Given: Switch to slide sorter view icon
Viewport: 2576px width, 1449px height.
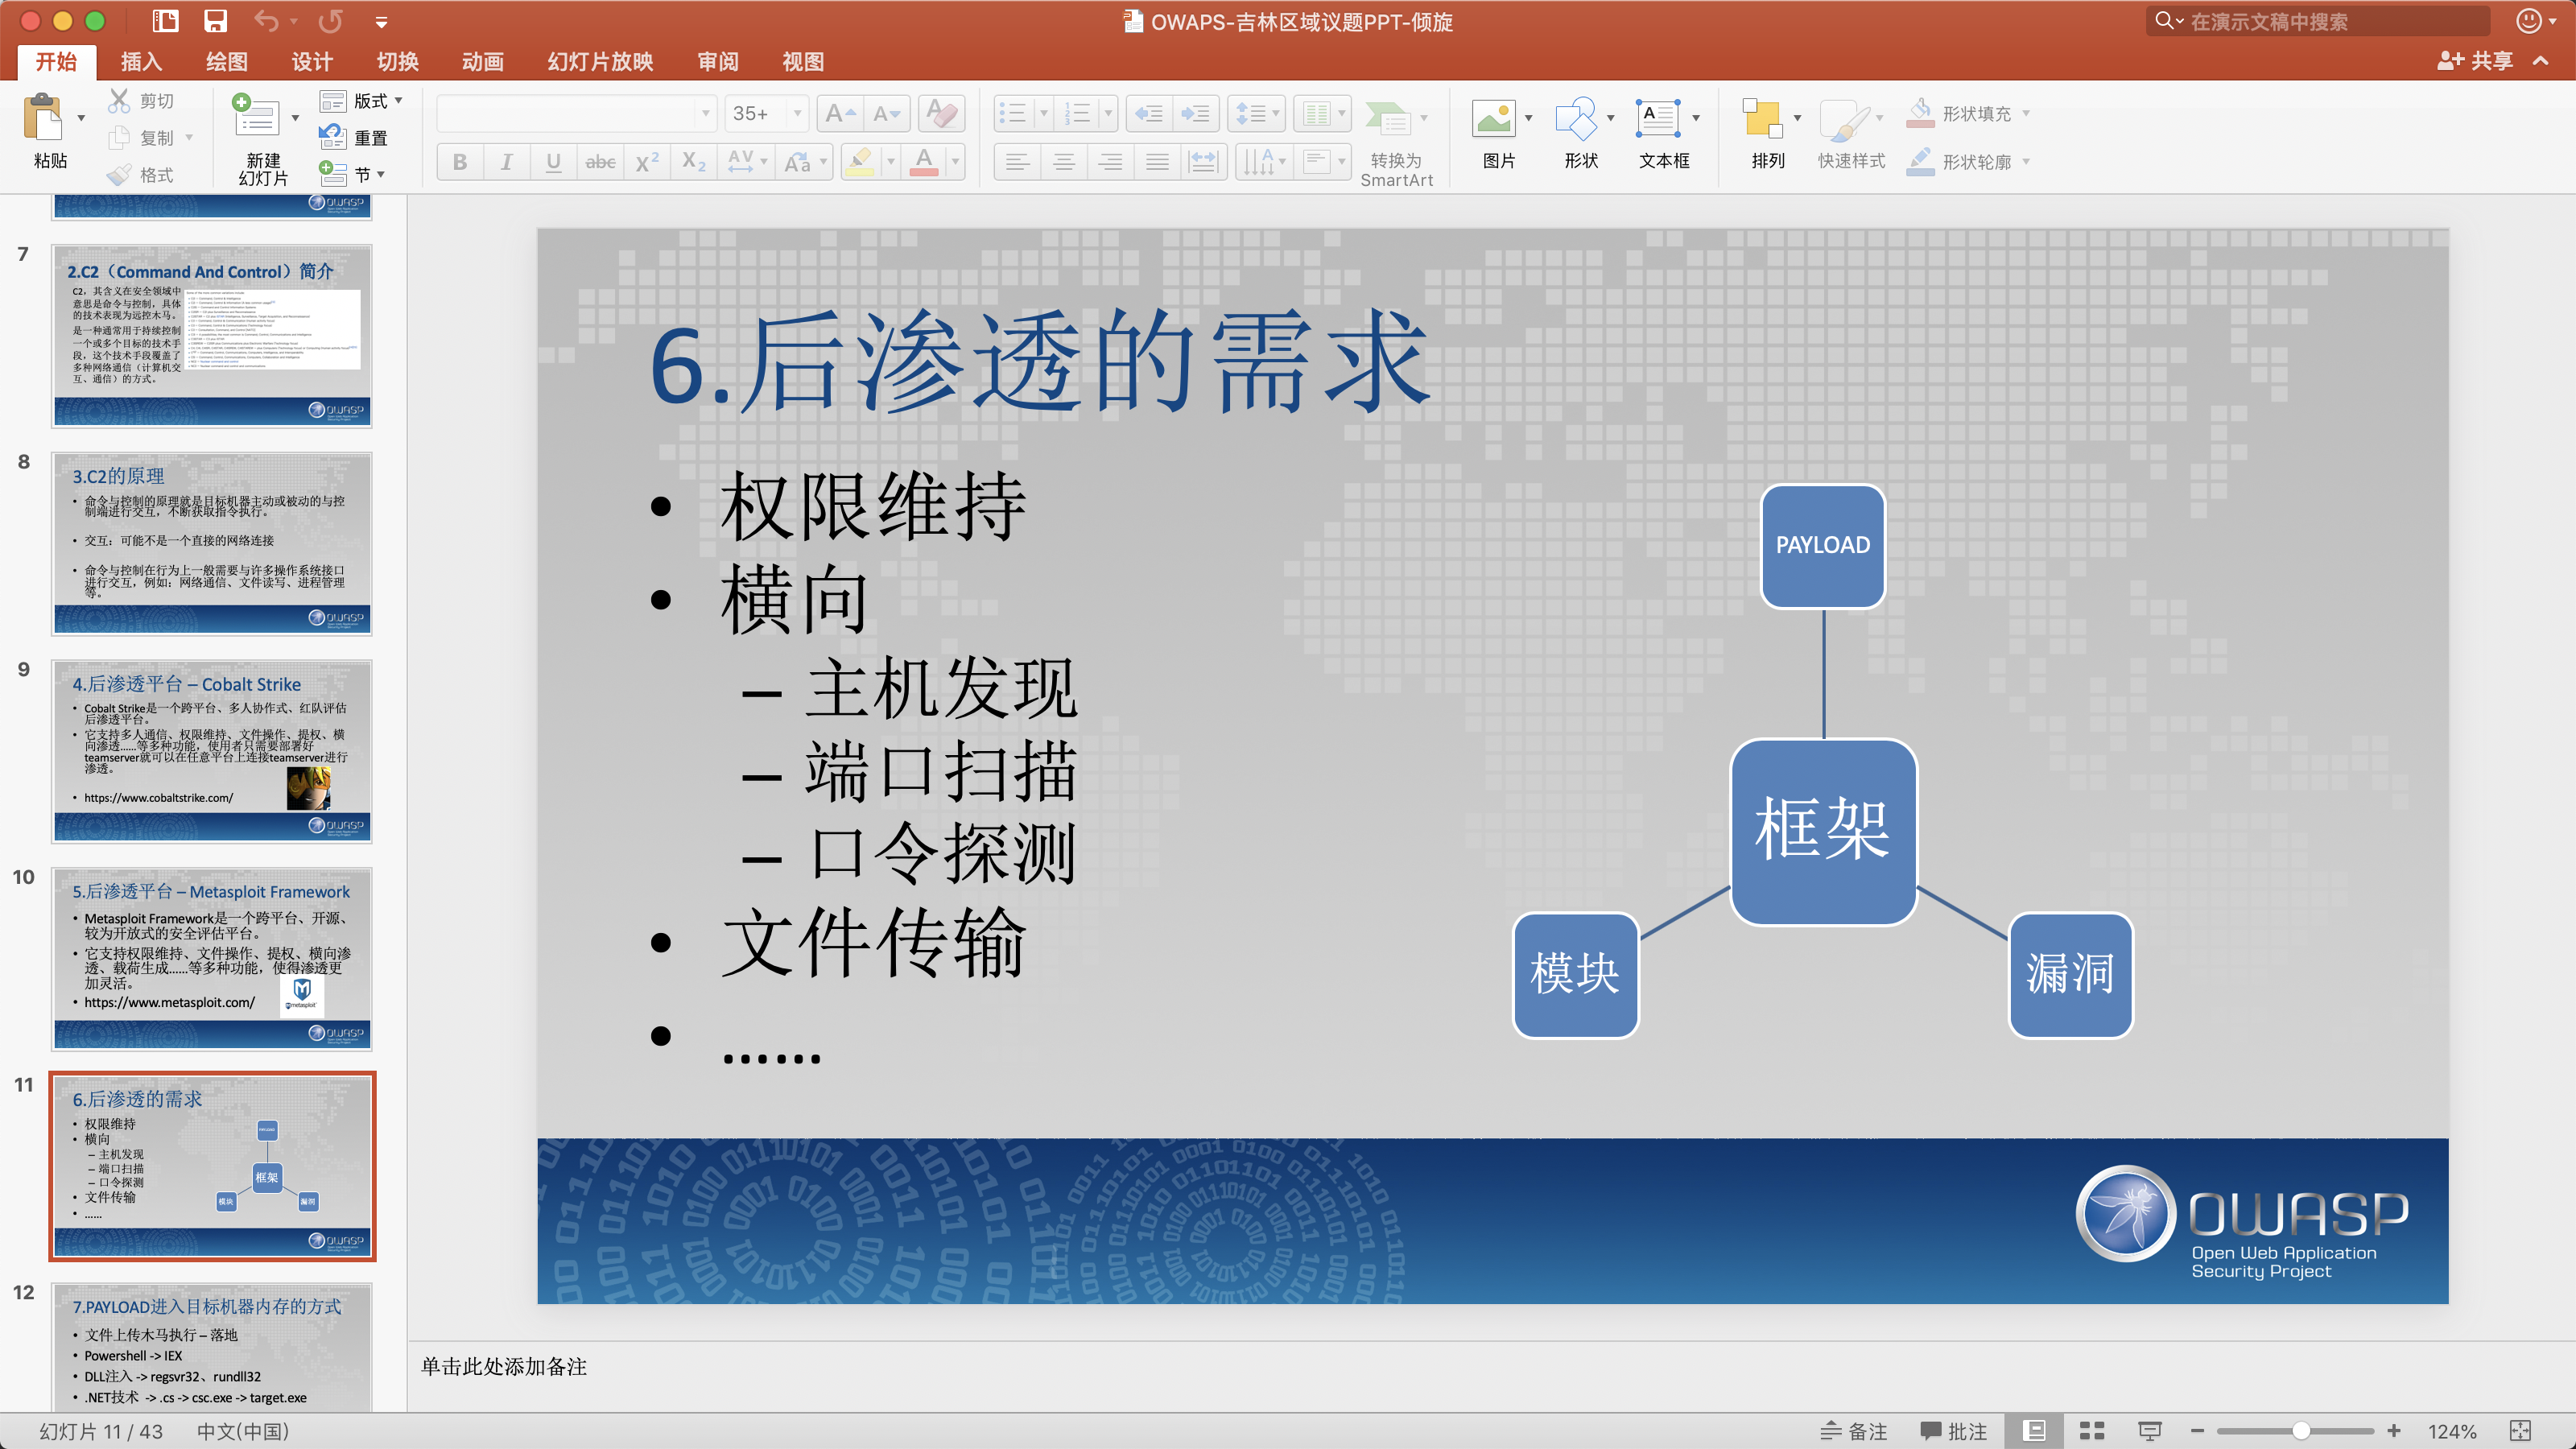Looking at the screenshot, I should 2091,1431.
